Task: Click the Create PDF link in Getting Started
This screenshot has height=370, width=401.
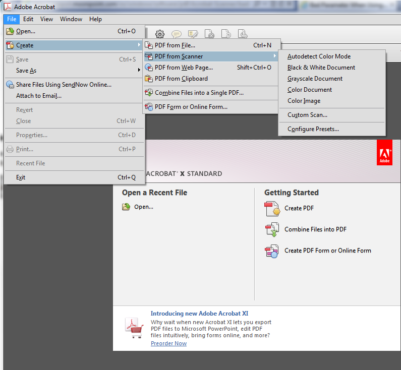Action: tap(299, 208)
